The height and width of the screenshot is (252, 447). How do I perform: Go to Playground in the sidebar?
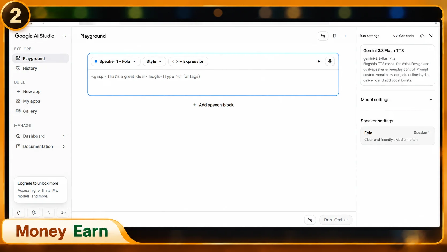(x=40, y=58)
